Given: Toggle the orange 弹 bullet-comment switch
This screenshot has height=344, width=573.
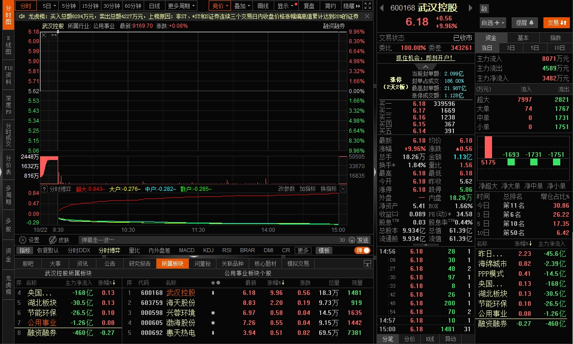Looking at the screenshot, I should click(362, 250).
